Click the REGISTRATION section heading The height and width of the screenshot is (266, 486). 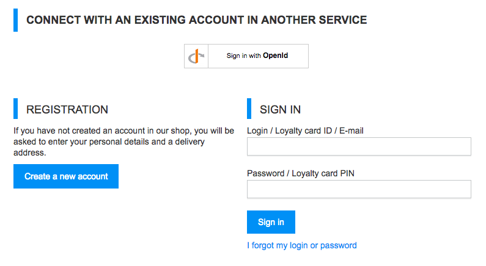(67, 110)
